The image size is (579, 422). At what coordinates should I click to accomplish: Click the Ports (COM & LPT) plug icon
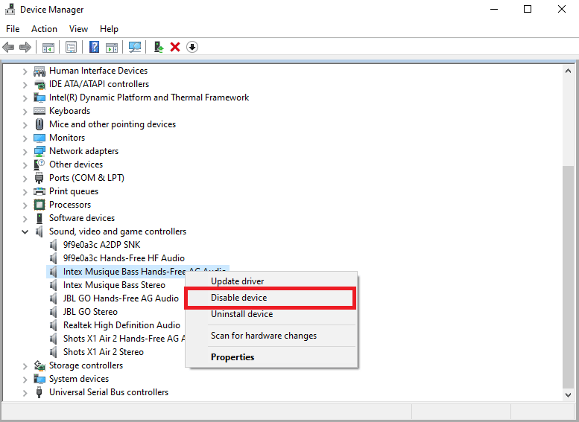39,178
